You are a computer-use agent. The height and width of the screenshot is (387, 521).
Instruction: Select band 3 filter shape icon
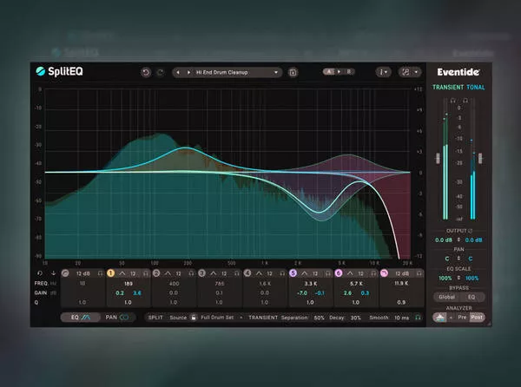tap(214, 272)
